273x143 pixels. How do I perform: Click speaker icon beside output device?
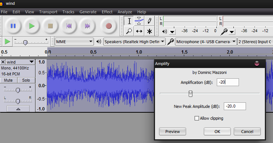pyautogui.click(x=99, y=42)
